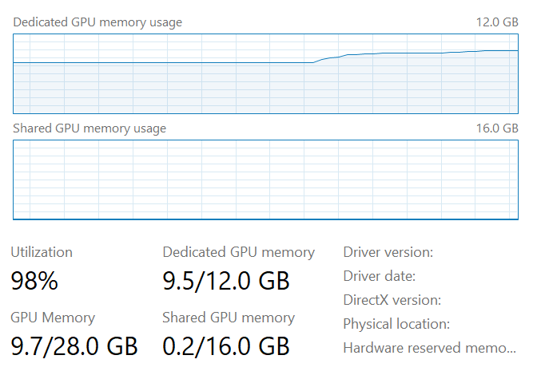The width and height of the screenshot is (537, 375).
Task: Click the Shared GPU memory stat label
Action: (229, 318)
